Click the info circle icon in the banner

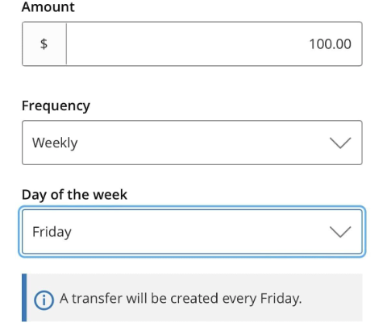coord(44,300)
